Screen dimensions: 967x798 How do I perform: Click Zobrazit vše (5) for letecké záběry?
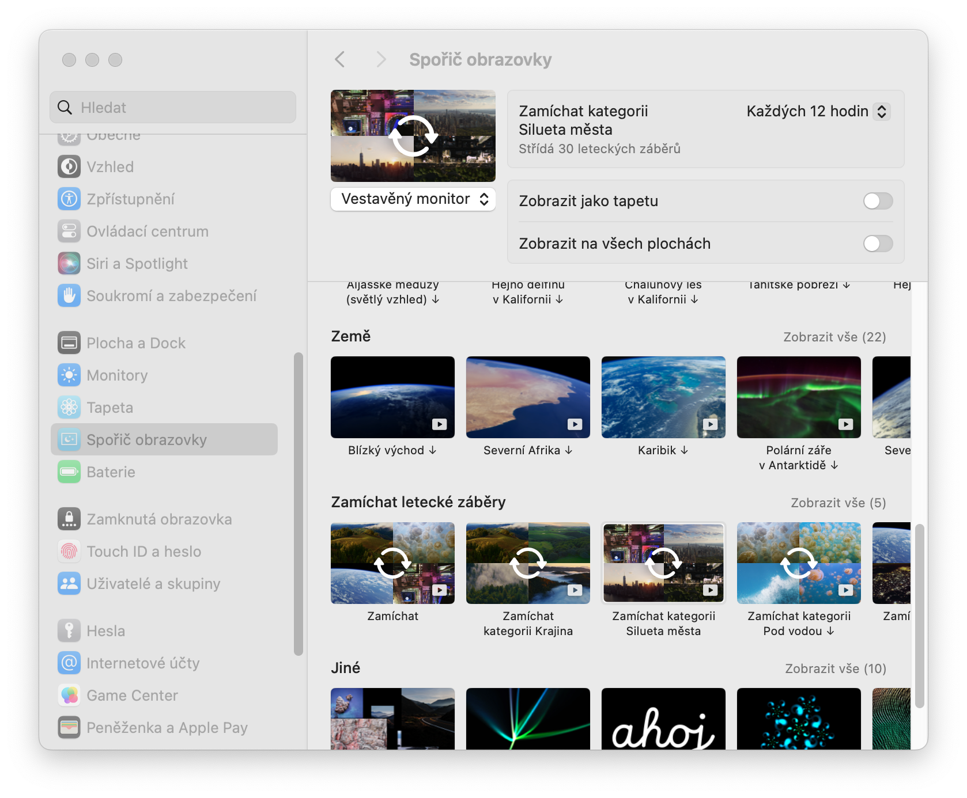pyautogui.click(x=838, y=503)
